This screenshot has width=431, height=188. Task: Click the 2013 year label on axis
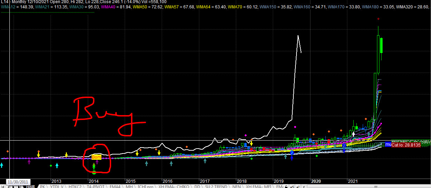pyautogui.click(x=56, y=181)
